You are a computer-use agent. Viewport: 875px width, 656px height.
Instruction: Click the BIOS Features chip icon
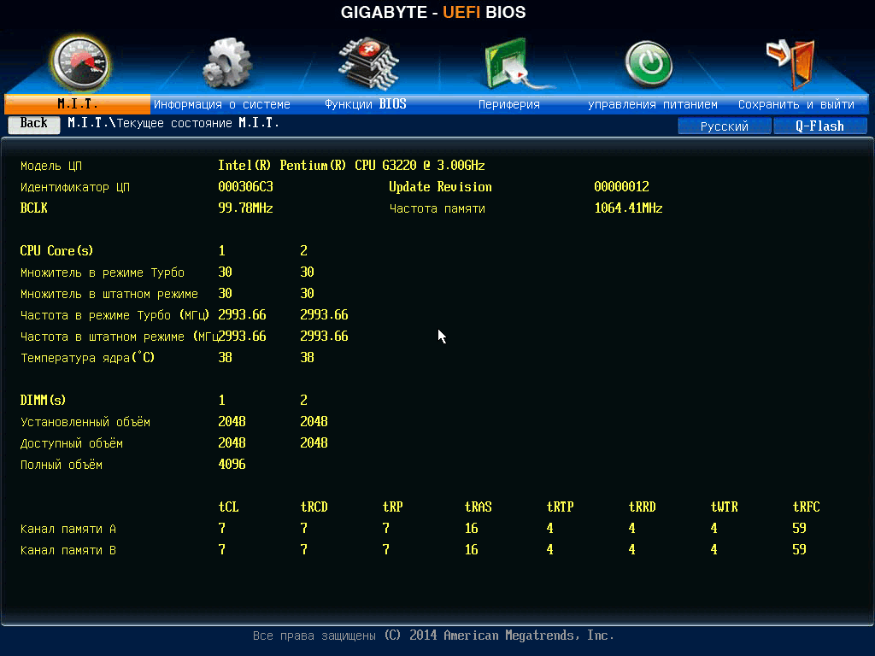(368, 63)
